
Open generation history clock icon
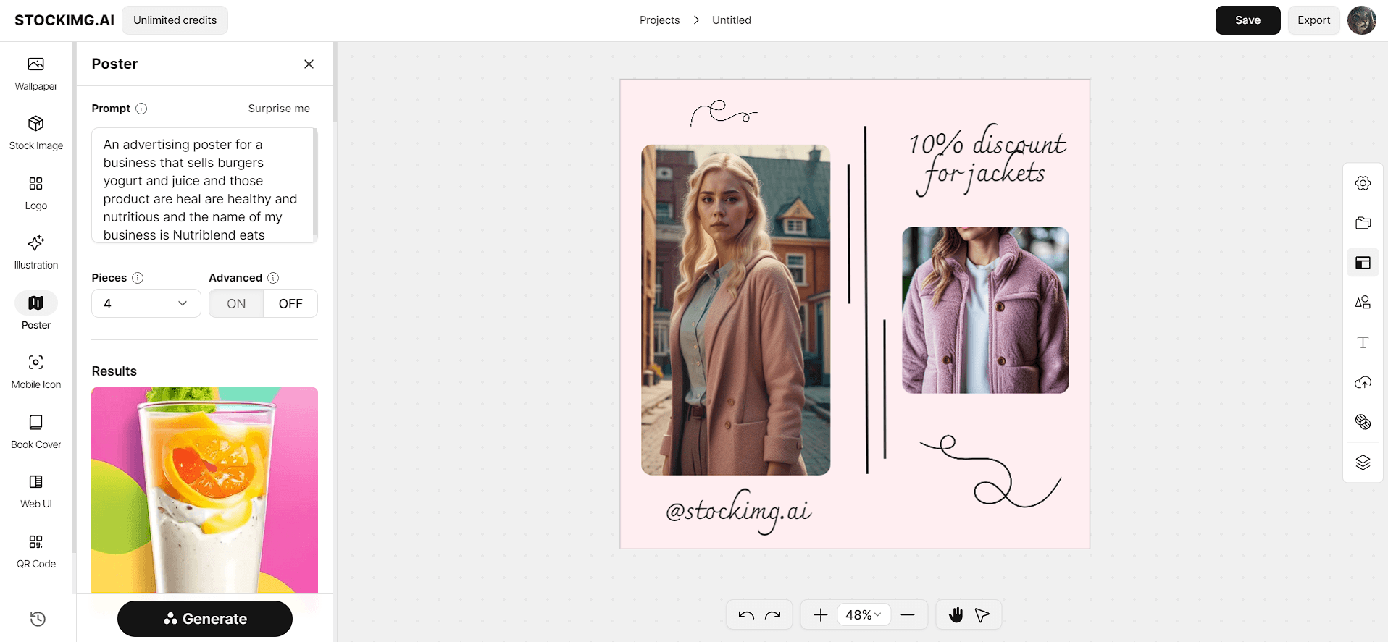click(x=38, y=619)
